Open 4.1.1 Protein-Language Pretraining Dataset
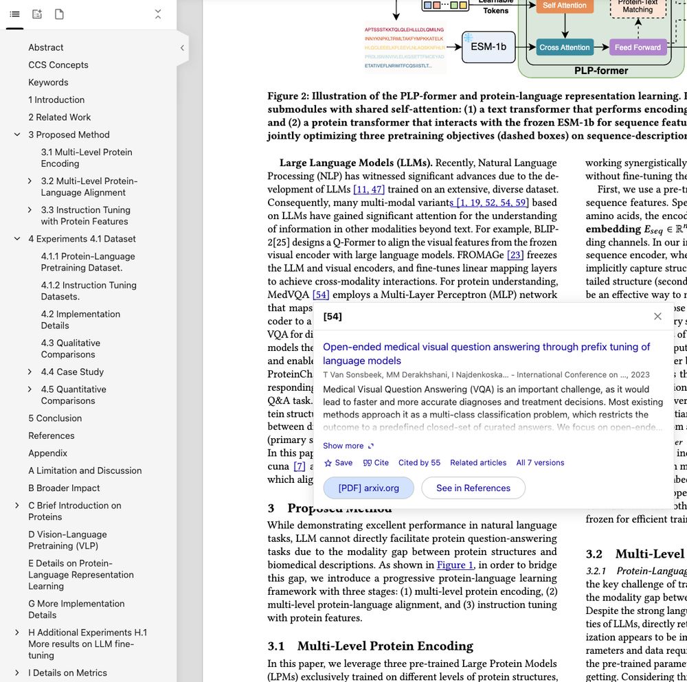 pos(88,262)
